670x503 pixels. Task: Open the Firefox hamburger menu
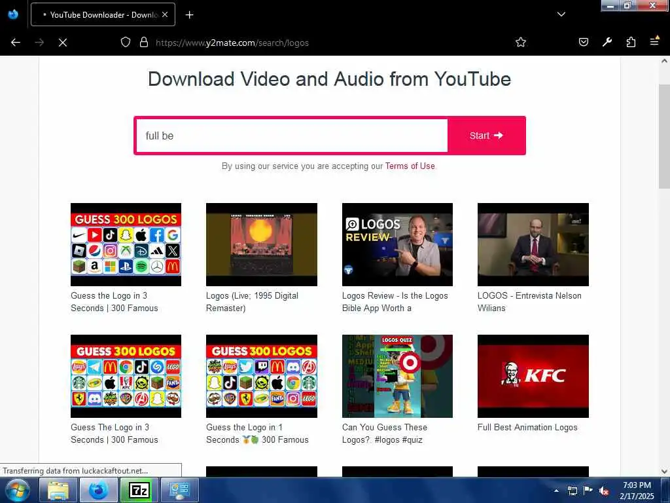(654, 41)
